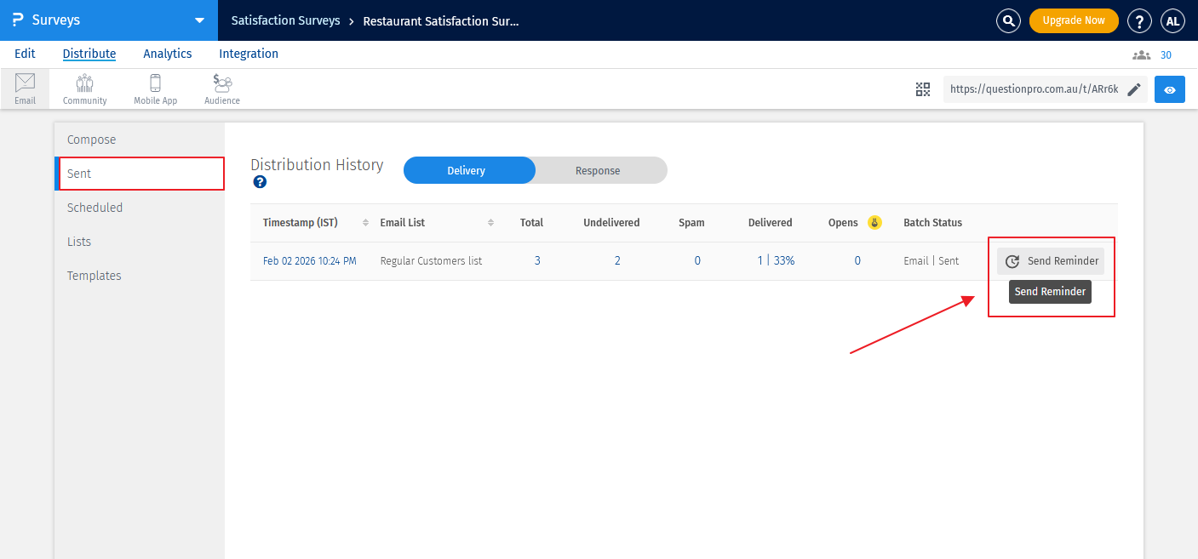Screen dimensions: 1198x559
Task: Go to Scheduled in the sidebar
Action: point(95,208)
